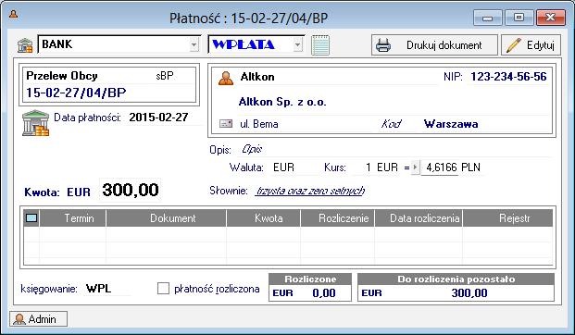Image resolution: width=575 pixels, height=335 pixels.
Task: Click the printer icon on Drukuj dokument
Action: point(383,45)
